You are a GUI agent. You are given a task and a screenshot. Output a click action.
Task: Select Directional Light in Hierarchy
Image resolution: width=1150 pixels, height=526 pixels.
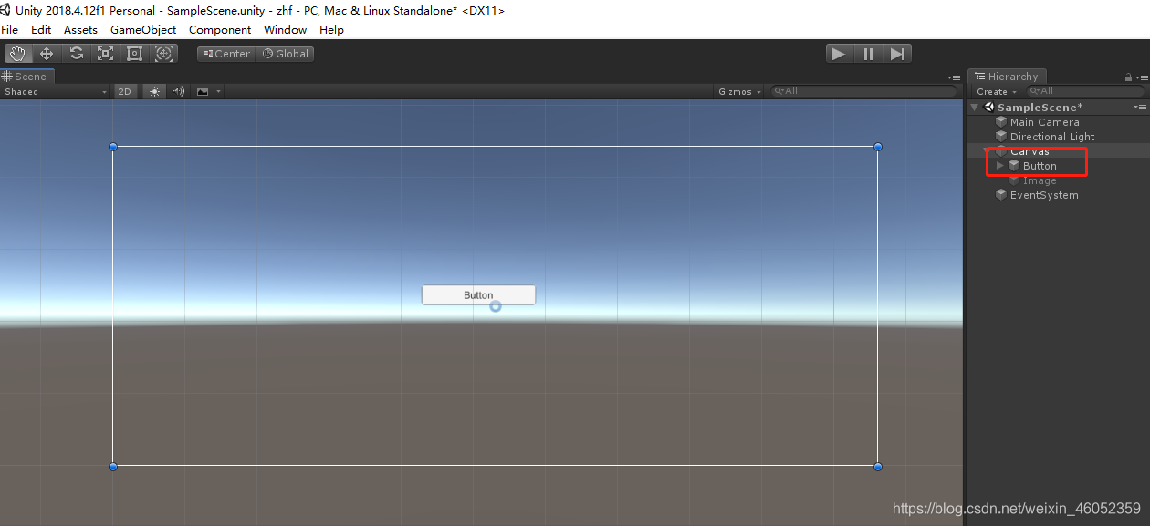click(1052, 137)
